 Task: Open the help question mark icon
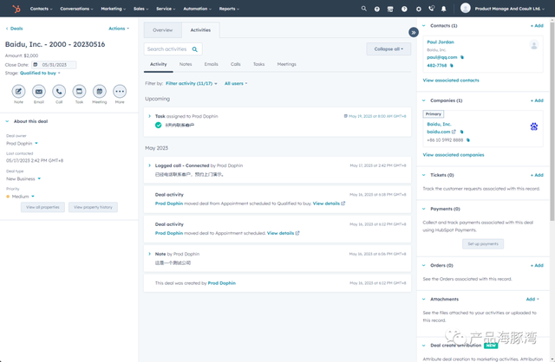click(404, 9)
